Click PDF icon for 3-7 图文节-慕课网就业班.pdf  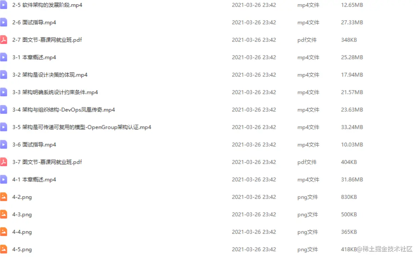pyautogui.click(x=3, y=162)
